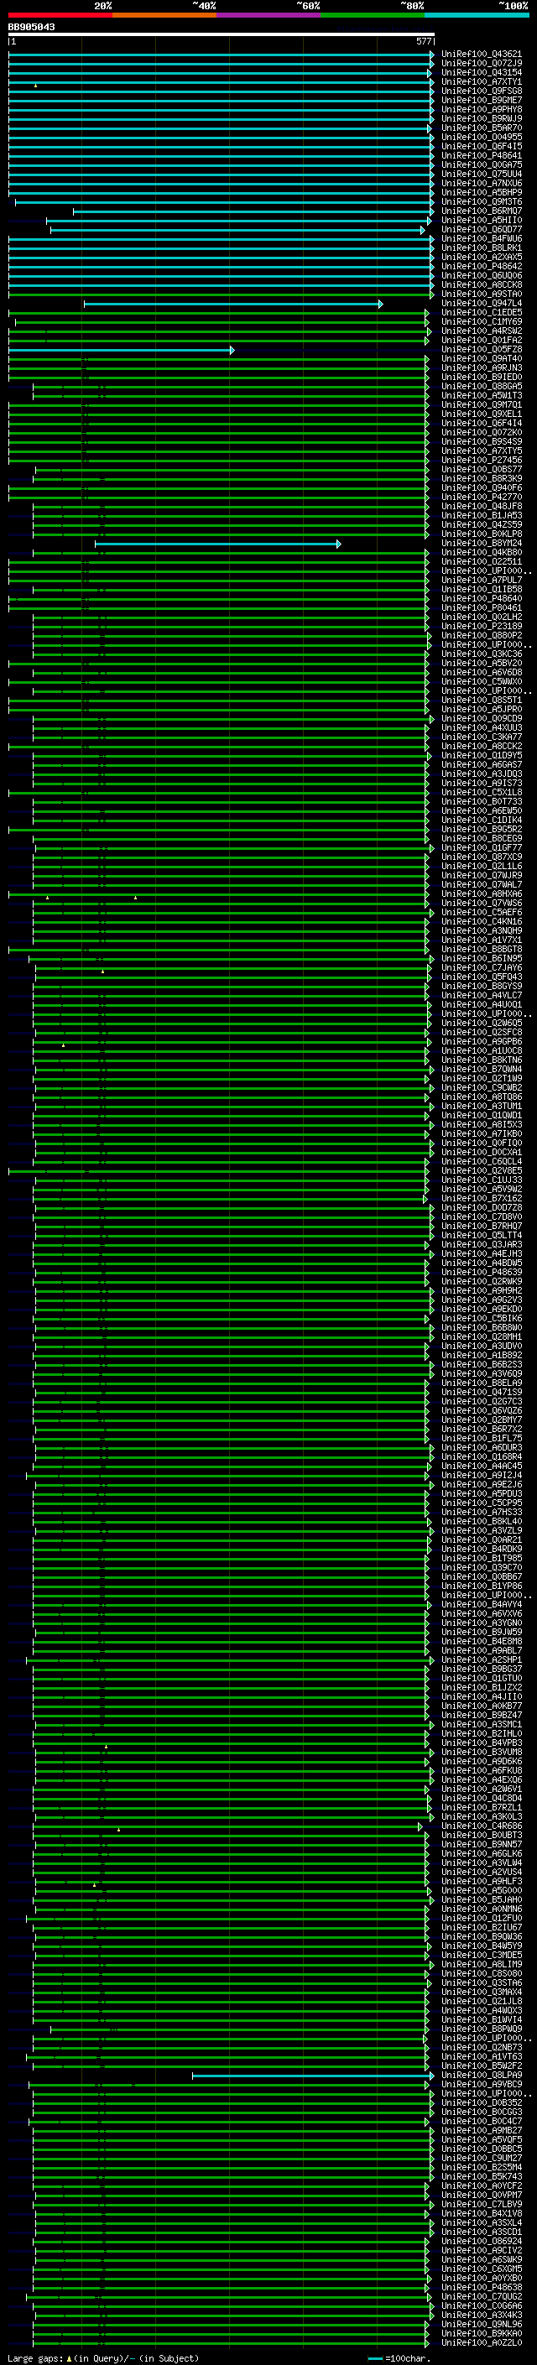Select the label UniRef100_O04955
This screenshot has height=2365, width=537.
pyautogui.click(x=481, y=138)
